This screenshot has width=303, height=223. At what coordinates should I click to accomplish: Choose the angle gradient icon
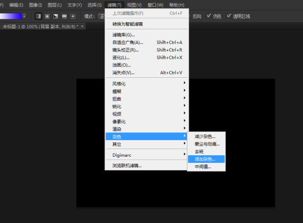coord(56,16)
